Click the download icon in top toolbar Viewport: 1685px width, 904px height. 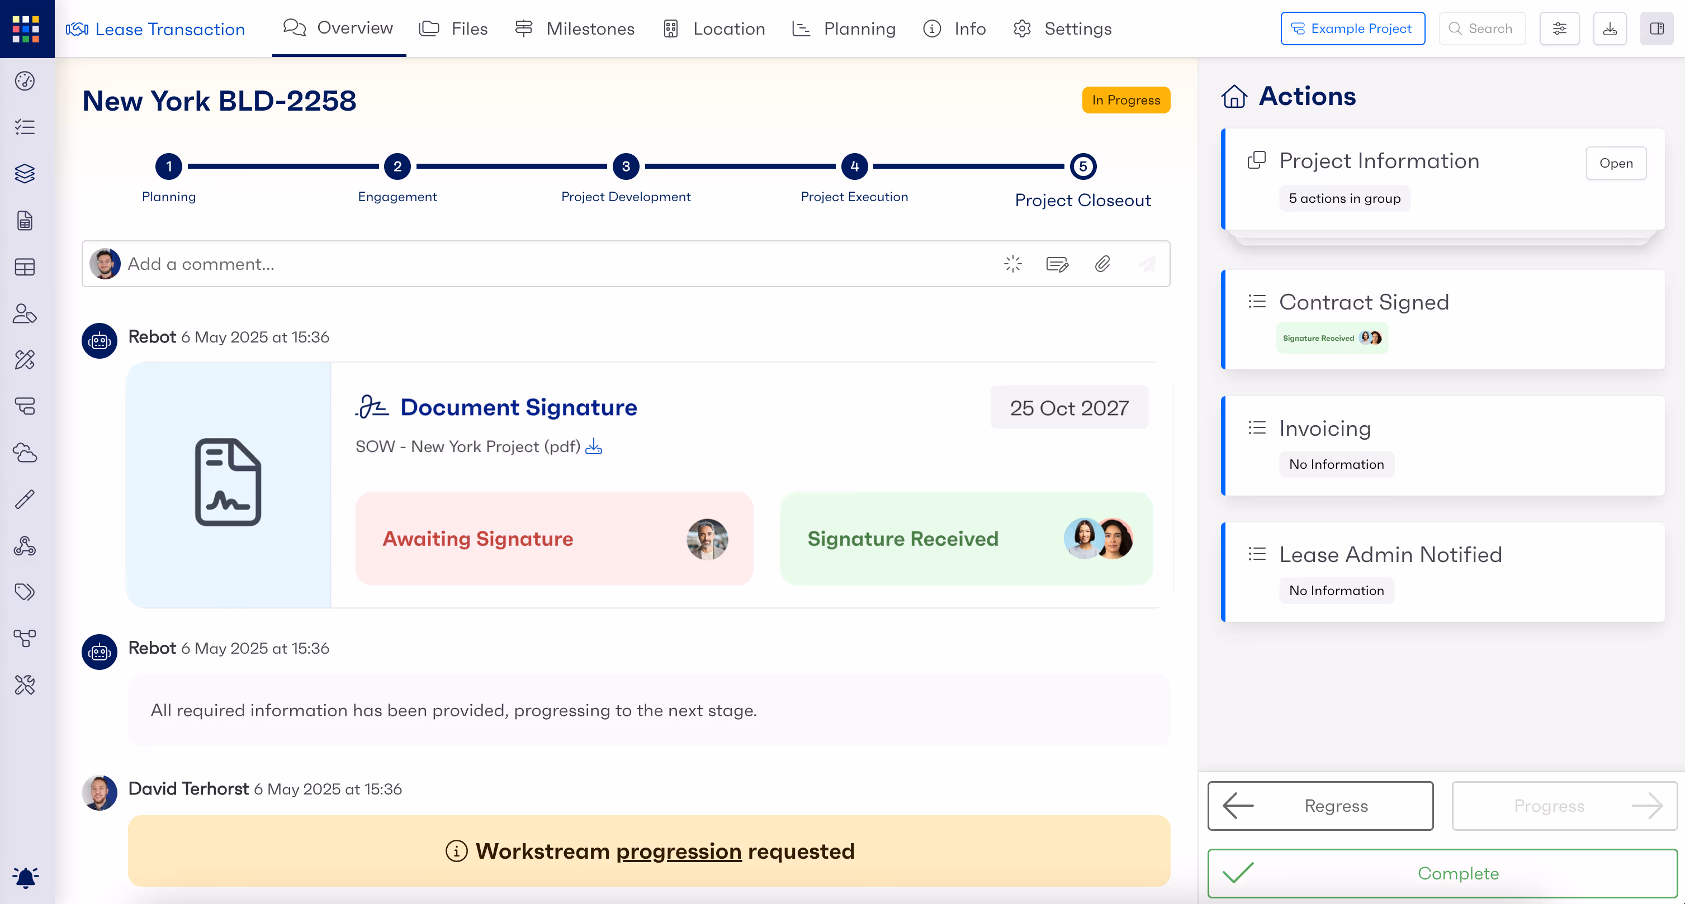[x=1609, y=28]
